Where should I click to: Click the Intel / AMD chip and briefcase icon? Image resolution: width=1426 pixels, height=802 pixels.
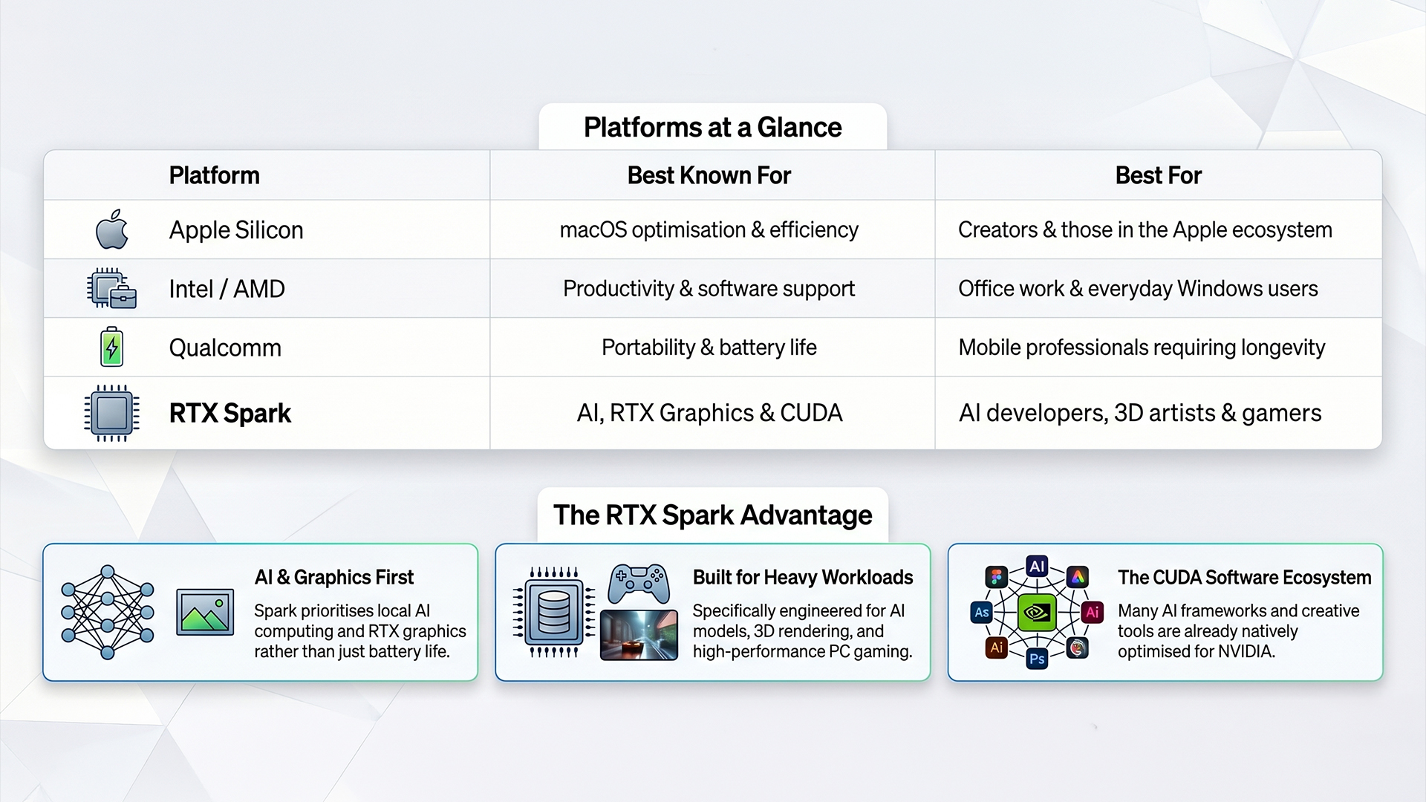click(x=111, y=288)
